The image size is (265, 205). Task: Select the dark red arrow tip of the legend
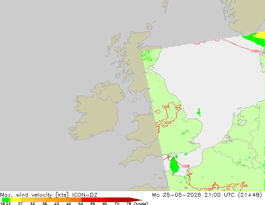click(136, 200)
